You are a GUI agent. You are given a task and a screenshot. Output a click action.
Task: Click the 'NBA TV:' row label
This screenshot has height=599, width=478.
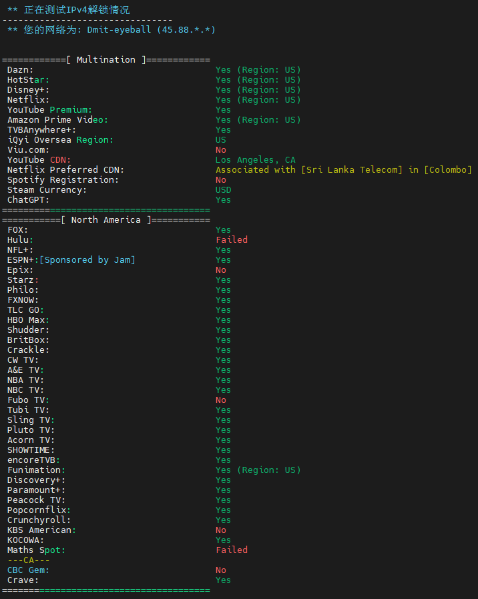pyautogui.click(x=25, y=380)
